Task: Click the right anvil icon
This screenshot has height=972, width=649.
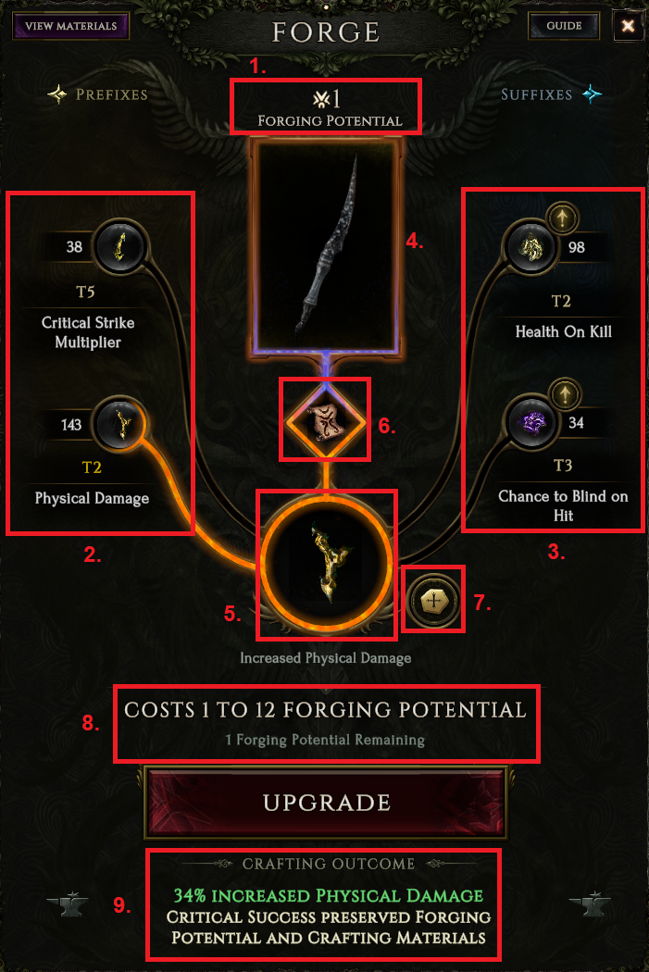Action: click(590, 904)
